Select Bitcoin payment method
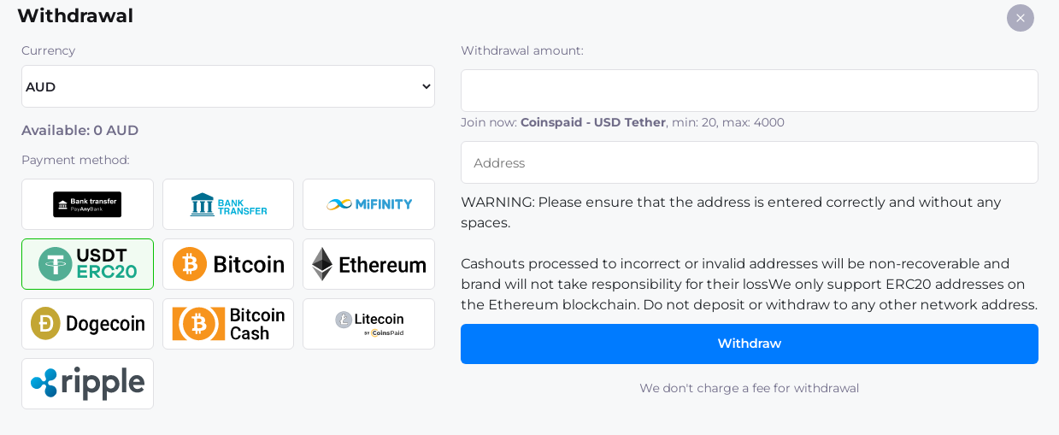 pos(228,264)
